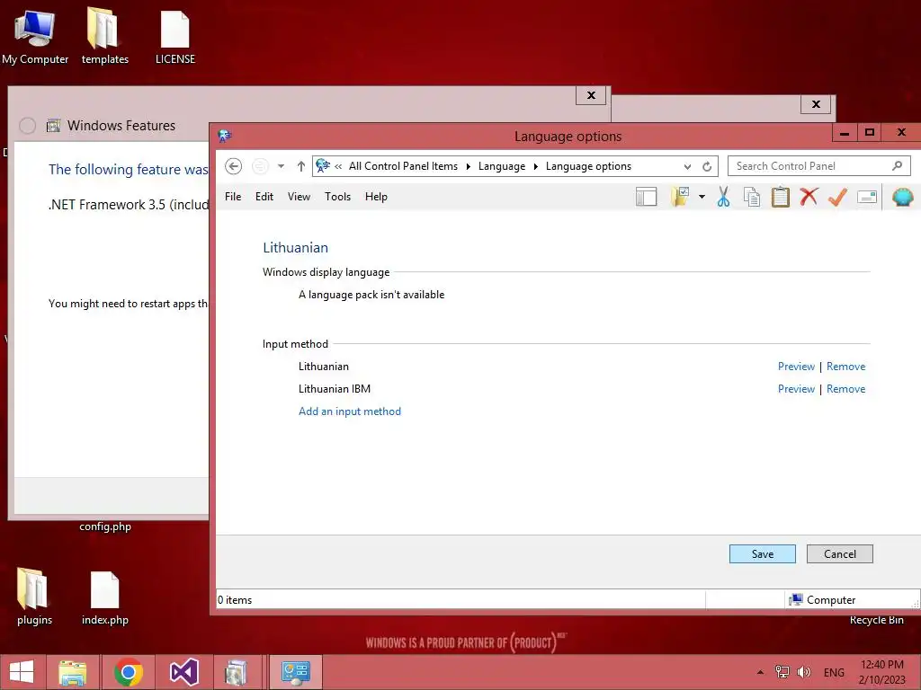This screenshot has width=921, height=690.
Task: Close the rear window behind Language options
Action: 816,104
